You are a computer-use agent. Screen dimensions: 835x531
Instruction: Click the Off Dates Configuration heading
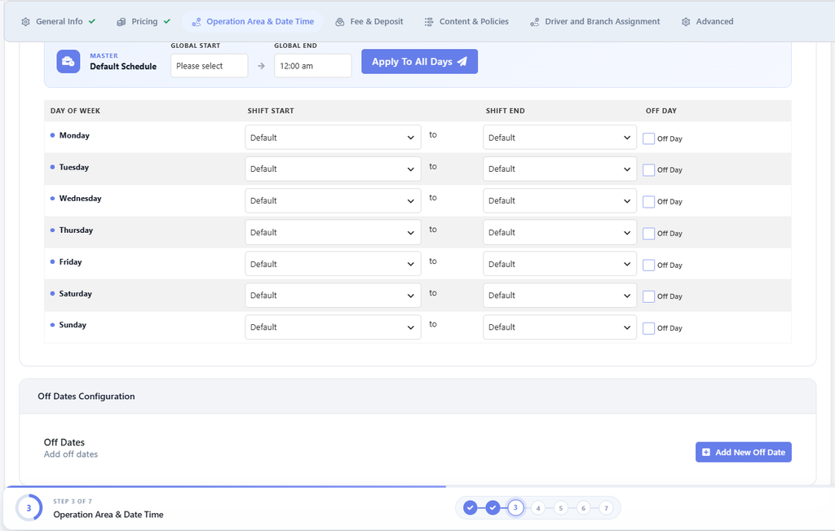pyautogui.click(x=86, y=397)
